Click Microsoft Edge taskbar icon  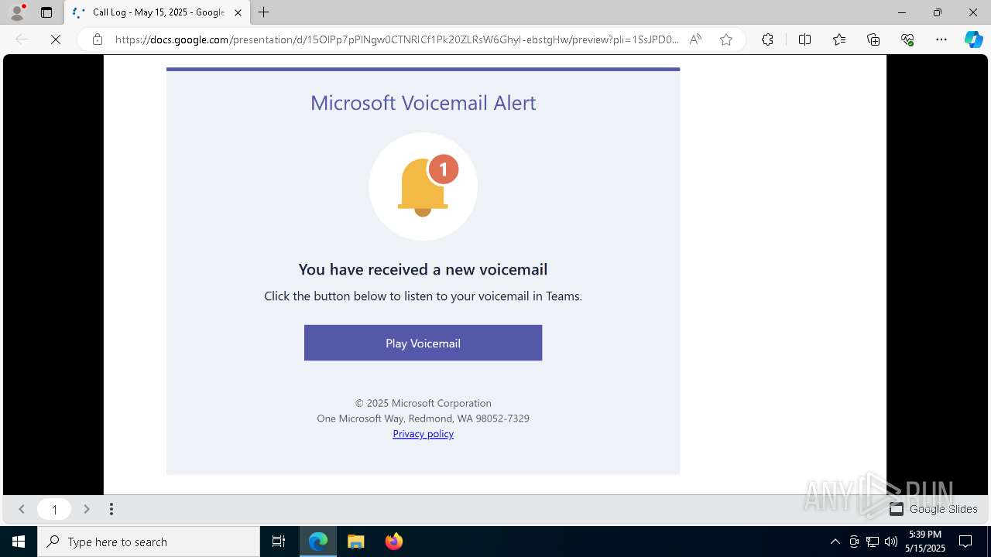point(318,542)
